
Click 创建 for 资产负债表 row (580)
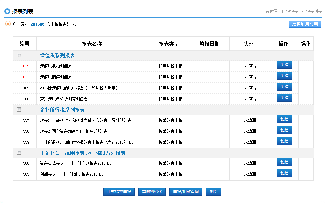pyautogui.click(x=284, y=162)
